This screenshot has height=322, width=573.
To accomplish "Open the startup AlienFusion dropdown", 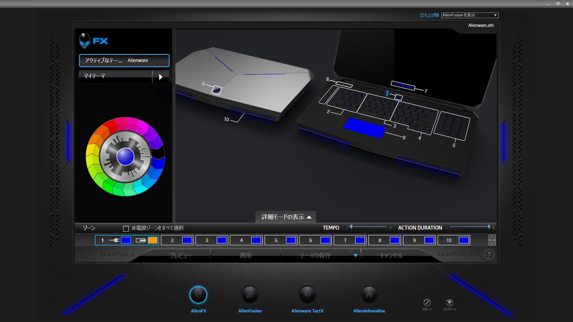I will [470, 15].
